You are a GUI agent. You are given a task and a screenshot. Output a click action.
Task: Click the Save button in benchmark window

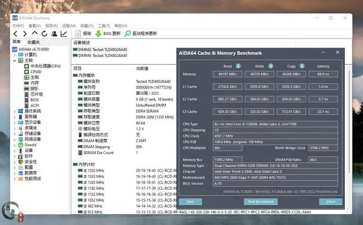click(191, 202)
